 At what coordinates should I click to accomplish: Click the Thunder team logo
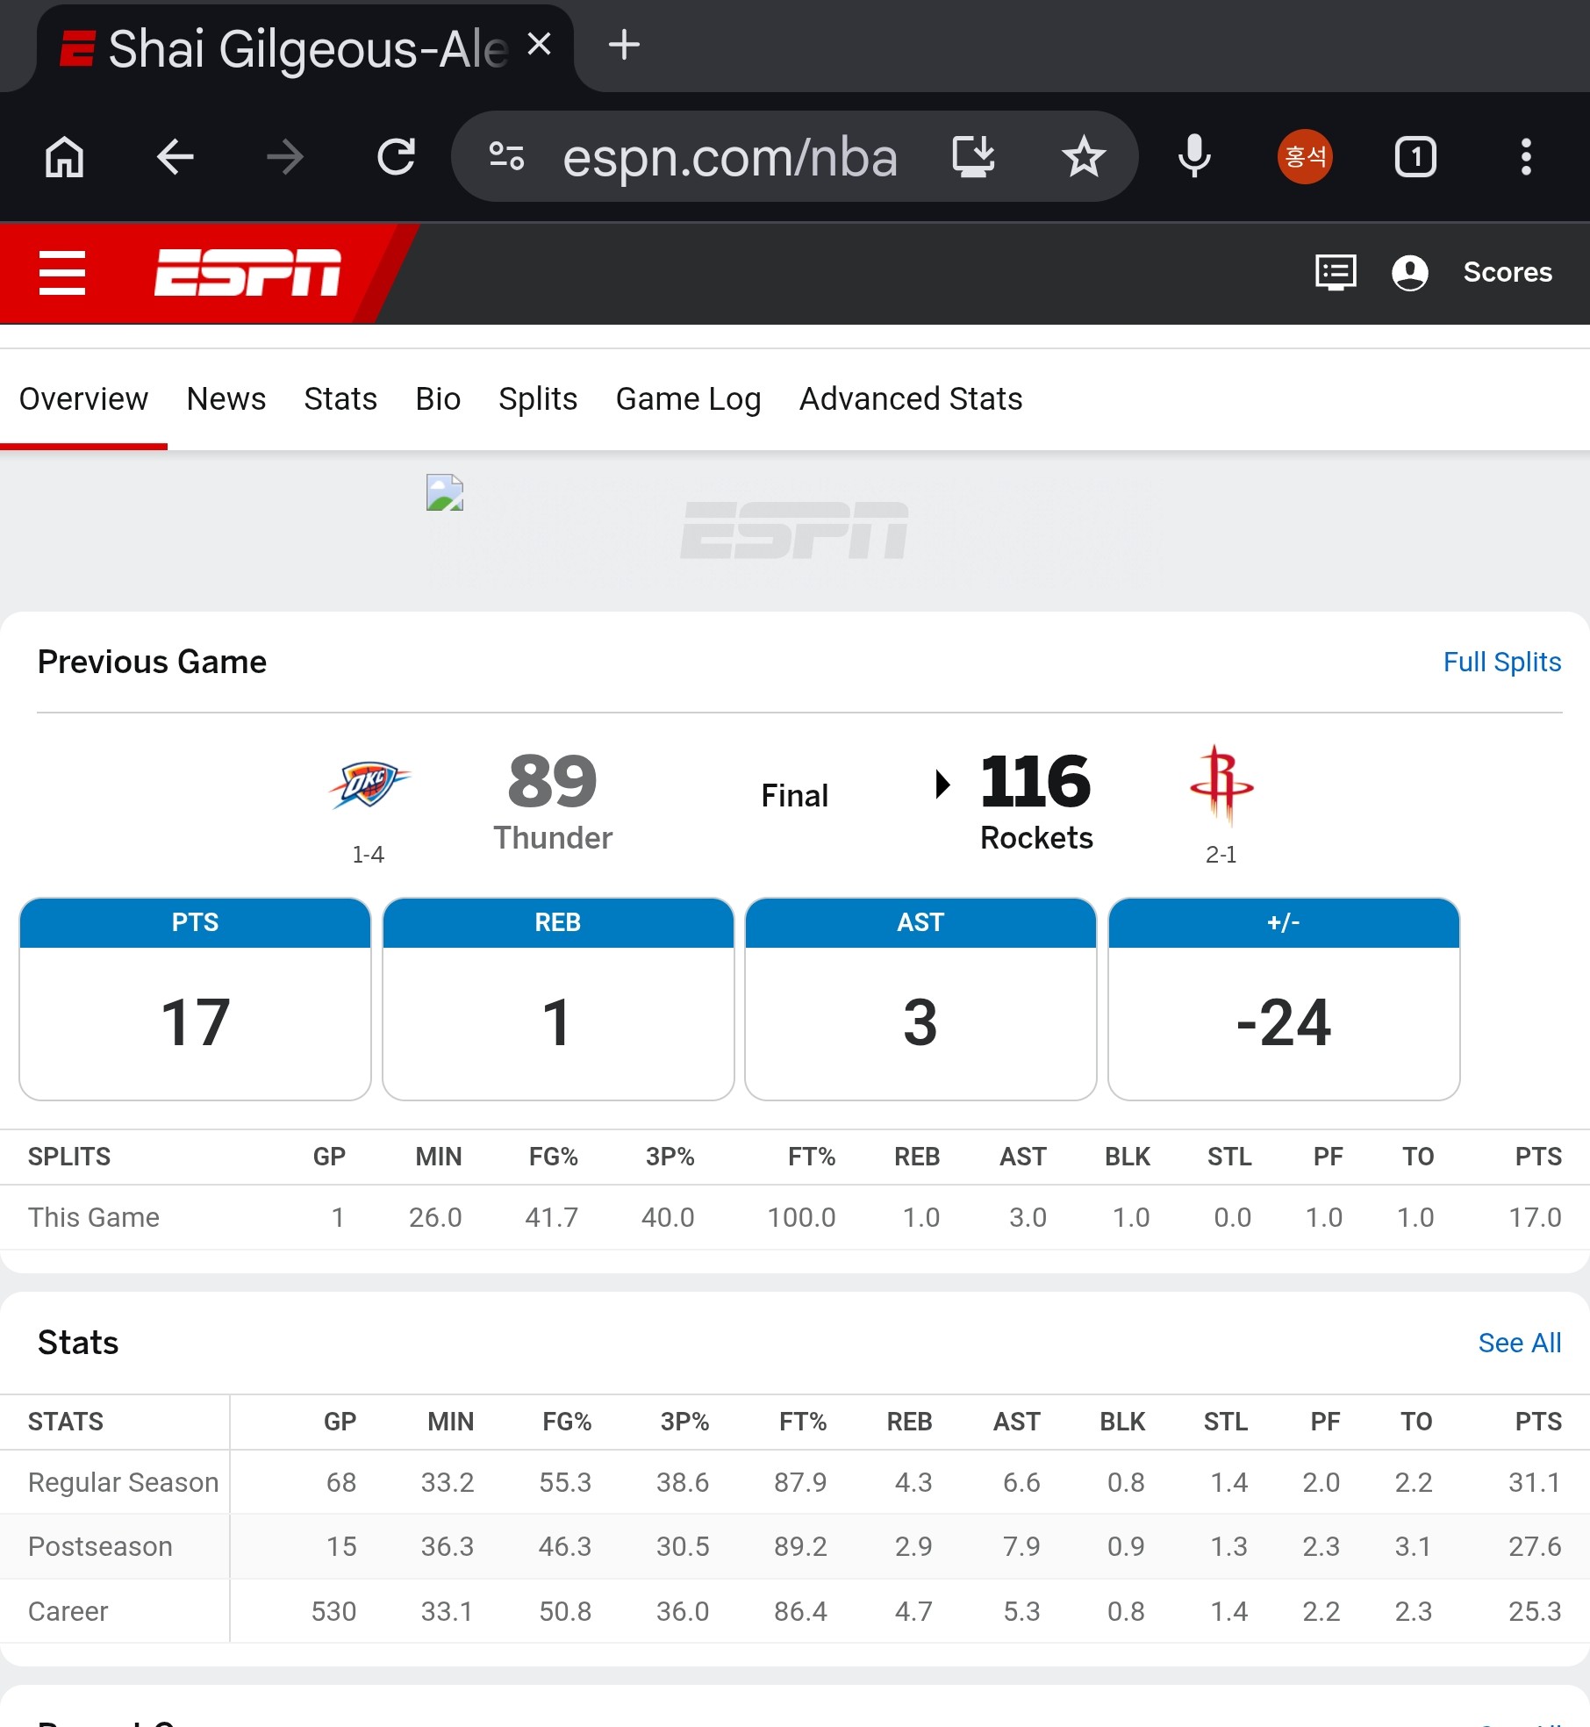[369, 784]
